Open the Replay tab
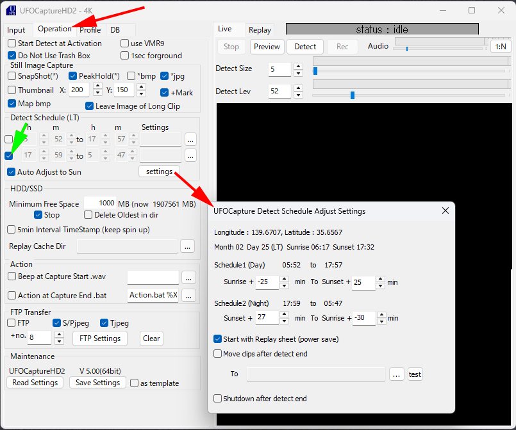 [x=260, y=30]
